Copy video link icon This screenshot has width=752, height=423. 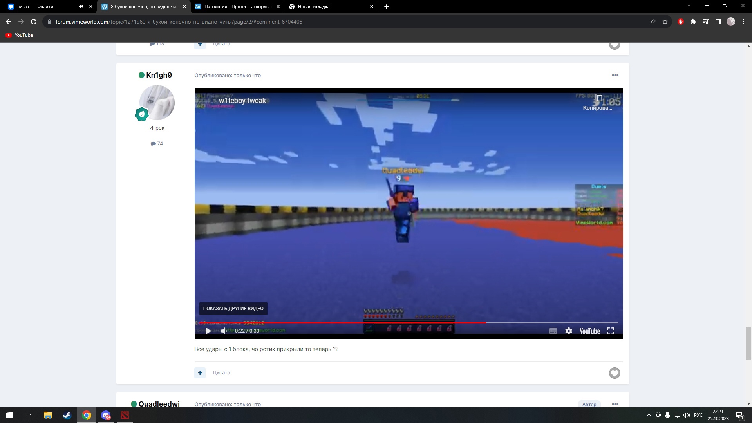(x=598, y=98)
